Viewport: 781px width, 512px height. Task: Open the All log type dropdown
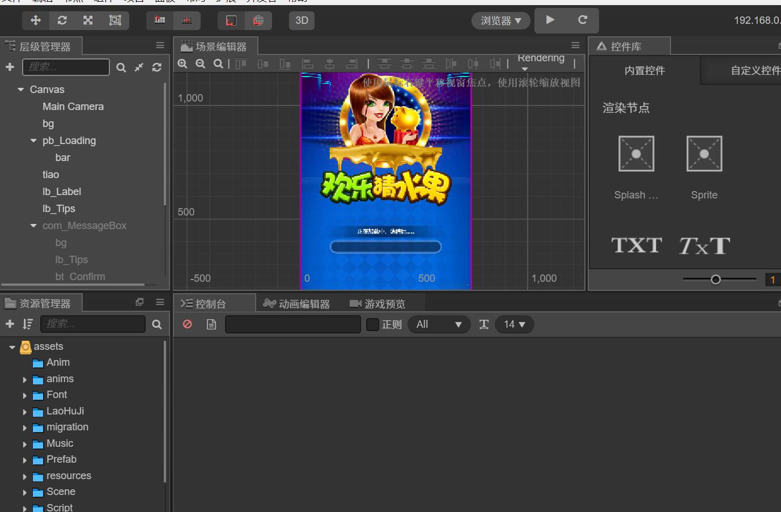point(439,324)
